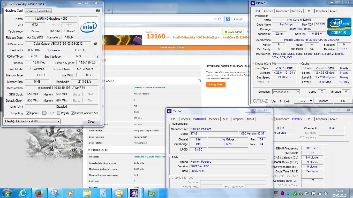
Task: Click the Intel Core i5 logo in CPU-Z
Action: pos(339,27)
